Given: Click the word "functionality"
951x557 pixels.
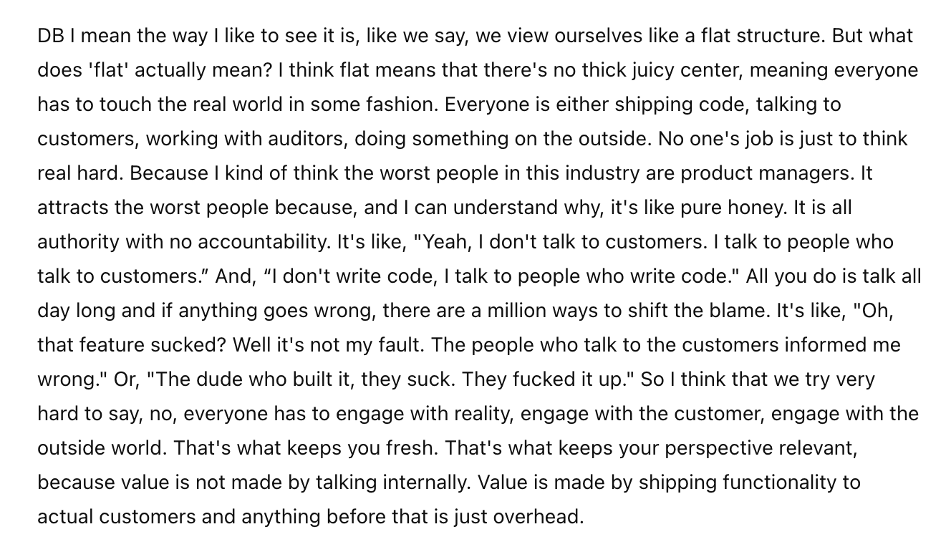Looking at the screenshot, I should (776, 483).
